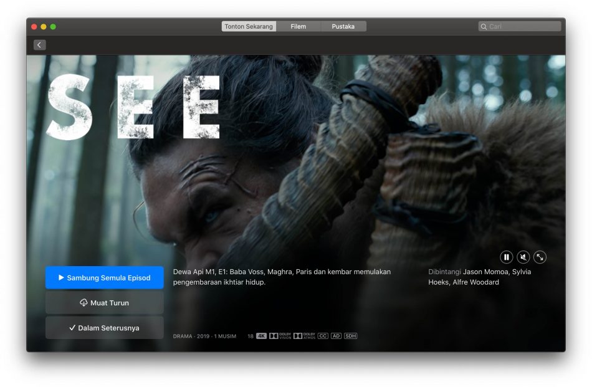Click the Dolby Atmos badge
Viewport: 592px width, 387px height.
304,336
